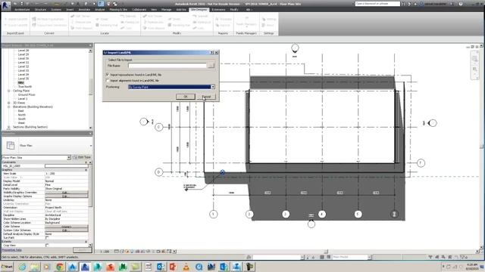
Task: Click the Export LandXML ribbon tool
Action: point(16,25)
